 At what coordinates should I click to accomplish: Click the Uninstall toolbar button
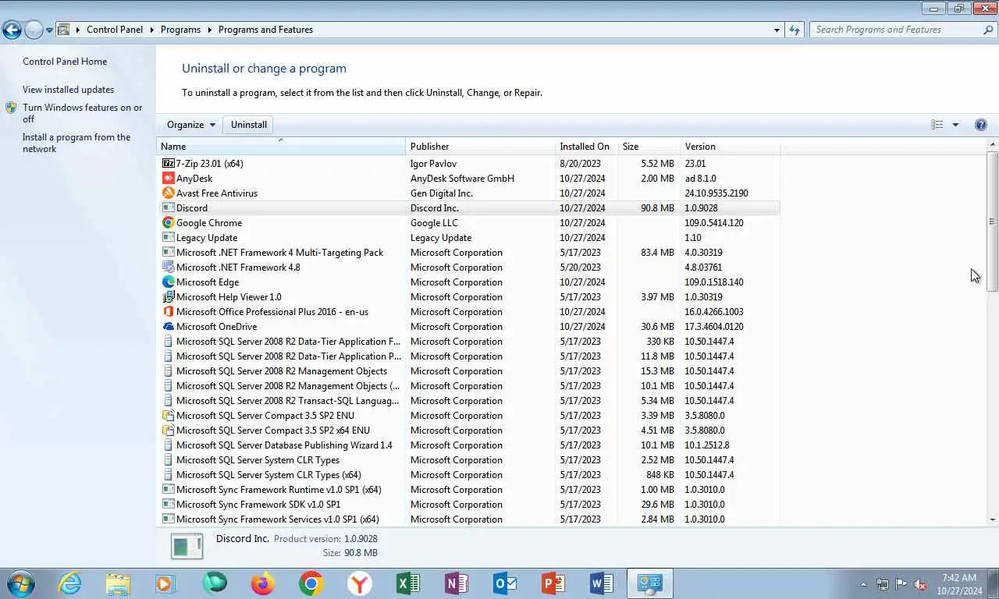click(249, 125)
